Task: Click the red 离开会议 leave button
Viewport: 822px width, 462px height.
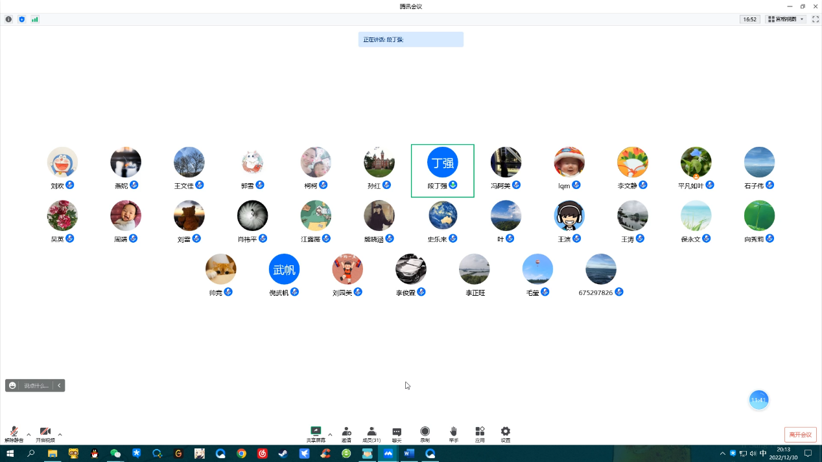Action: point(800,435)
